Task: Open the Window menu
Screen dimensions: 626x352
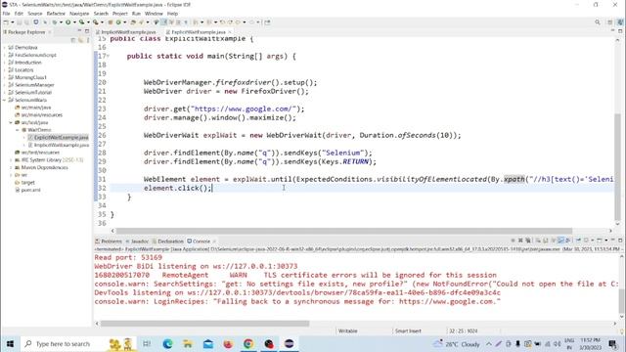Action: click(154, 13)
